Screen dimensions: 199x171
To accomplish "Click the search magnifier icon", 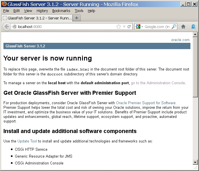I will click(x=174, y=27).
